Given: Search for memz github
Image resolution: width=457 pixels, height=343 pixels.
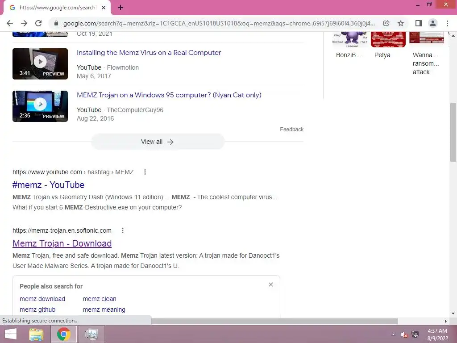Looking at the screenshot, I should click(x=37, y=310).
